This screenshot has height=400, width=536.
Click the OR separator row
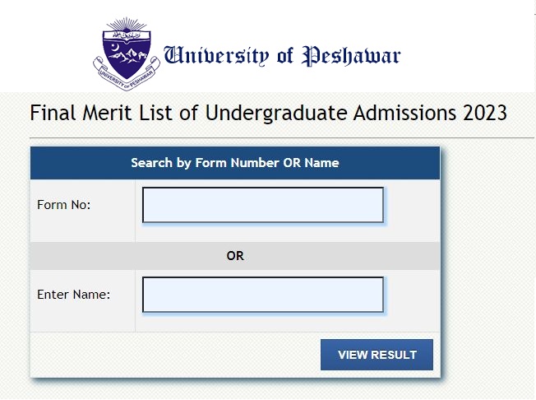pyautogui.click(x=235, y=256)
